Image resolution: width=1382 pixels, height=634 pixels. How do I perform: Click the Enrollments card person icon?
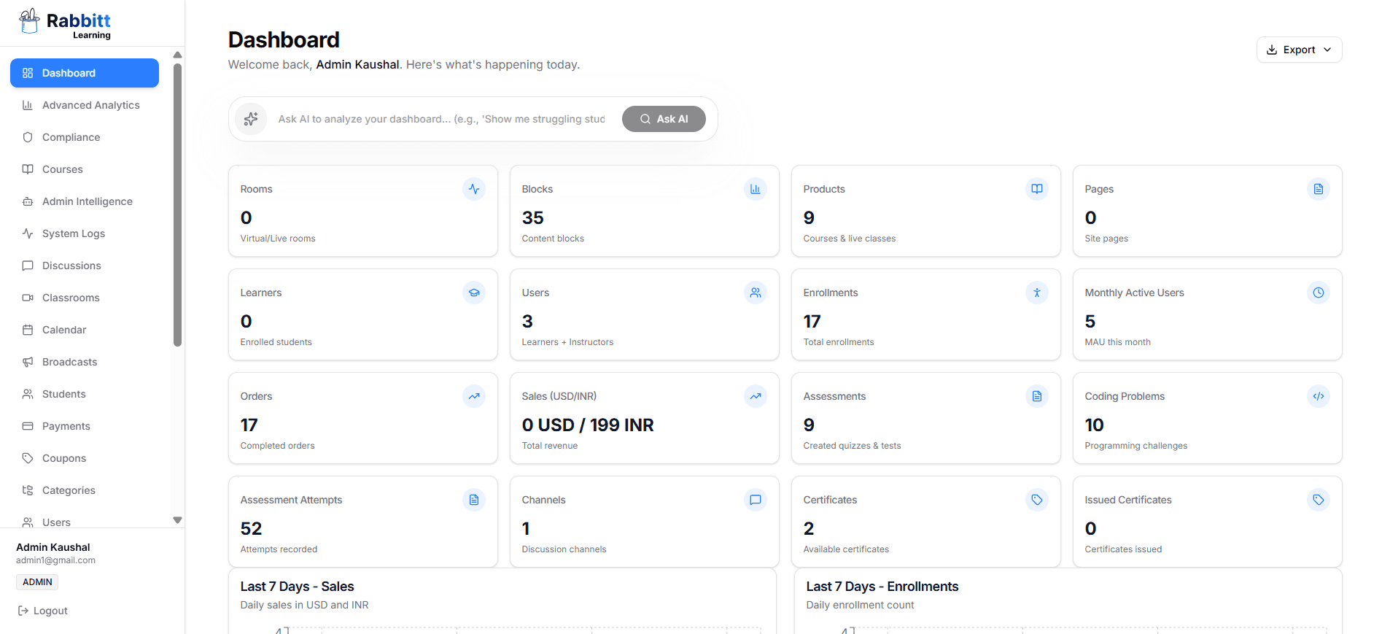1037,293
